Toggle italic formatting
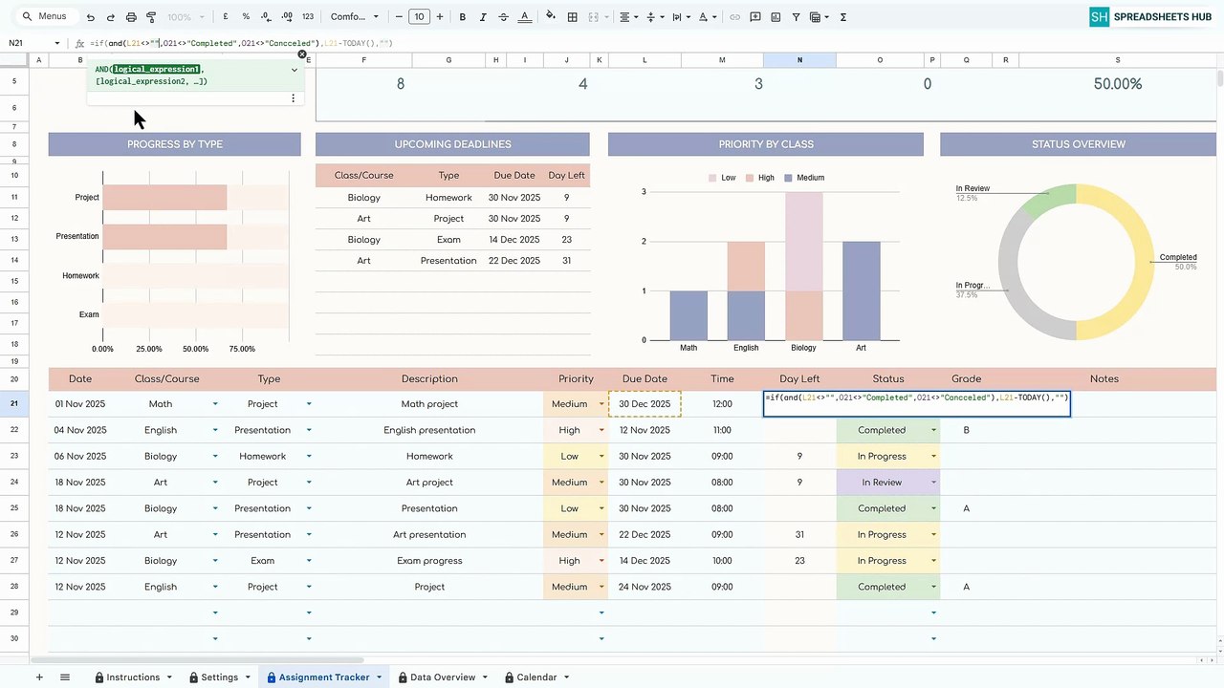The image size is (1224, 688). 483,17
